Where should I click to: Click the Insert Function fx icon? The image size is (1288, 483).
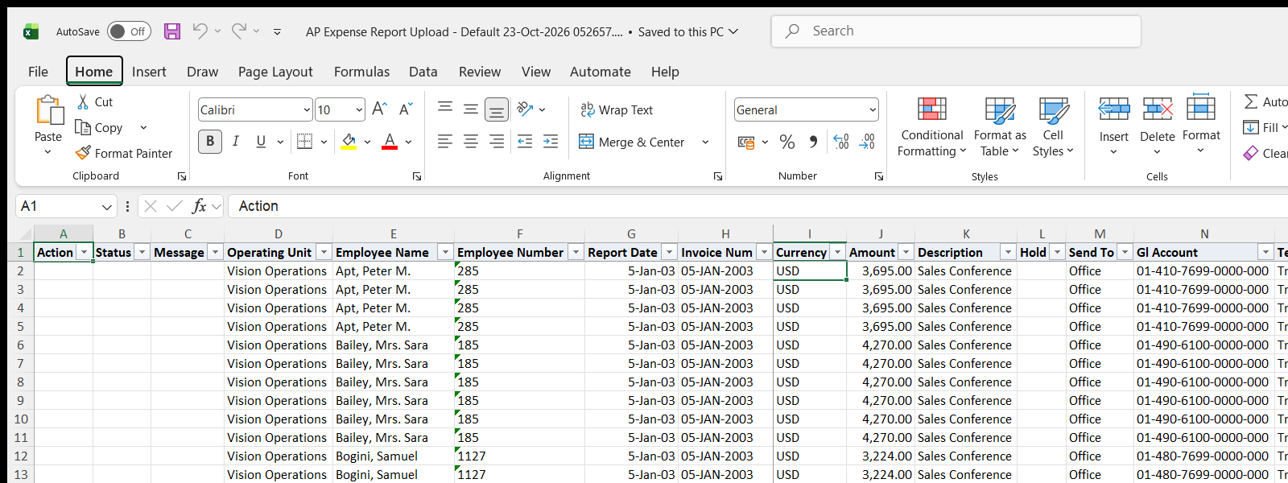point(199,206)
